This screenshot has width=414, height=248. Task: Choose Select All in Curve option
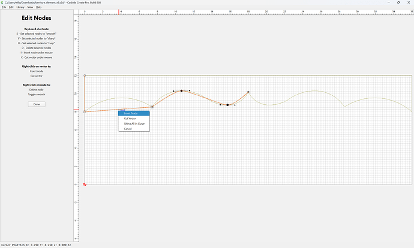(x=134, y=123)
